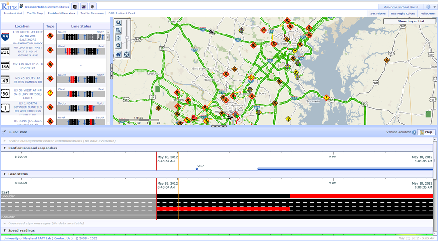The image size is (438, 241).
Task: Open the Contact Us link
Action: point(62,238)
